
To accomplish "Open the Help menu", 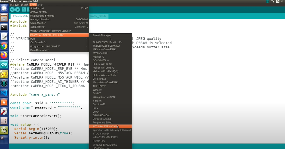I will tap(40, 5).
